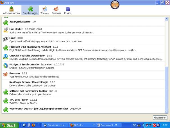Click the Line Marker highlighter icon
The image size is (170, 128).
tap(6, 30)
